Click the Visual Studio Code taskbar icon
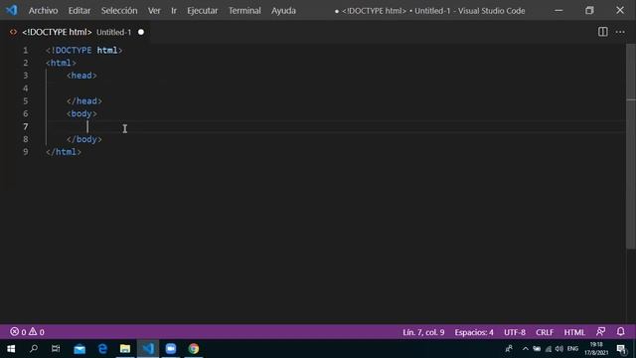Image resolution: width=636 pixels, height=358 pixels. [148, 349]
